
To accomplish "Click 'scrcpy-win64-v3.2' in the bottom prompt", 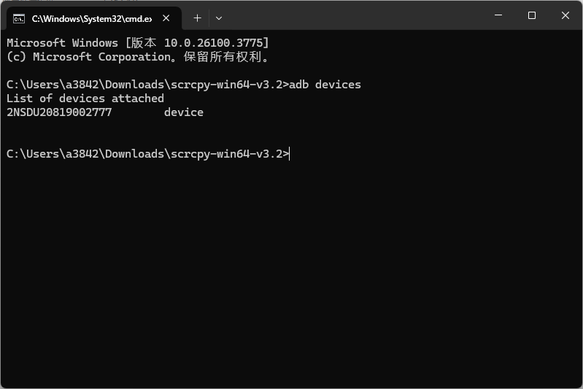I will click(226, 153).
